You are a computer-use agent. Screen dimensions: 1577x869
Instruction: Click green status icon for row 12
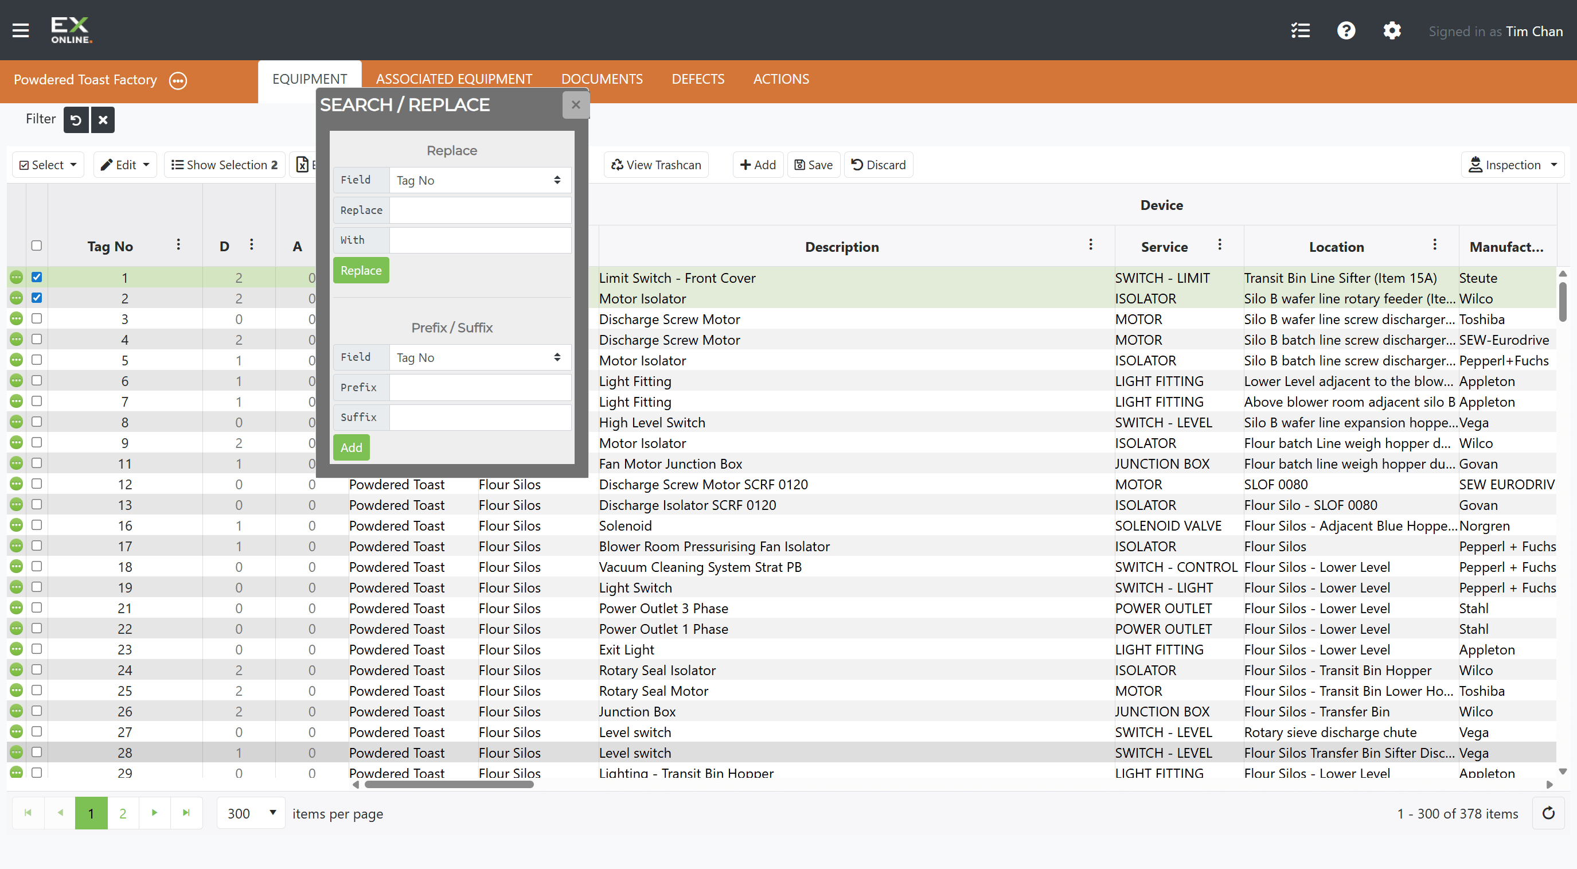17,484
